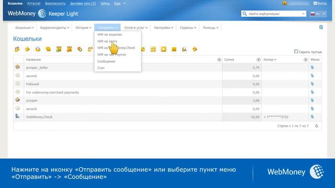Open menu icon for prosper wallet row
The height and width of the screenshot is (188, 335).
(312, 100)
